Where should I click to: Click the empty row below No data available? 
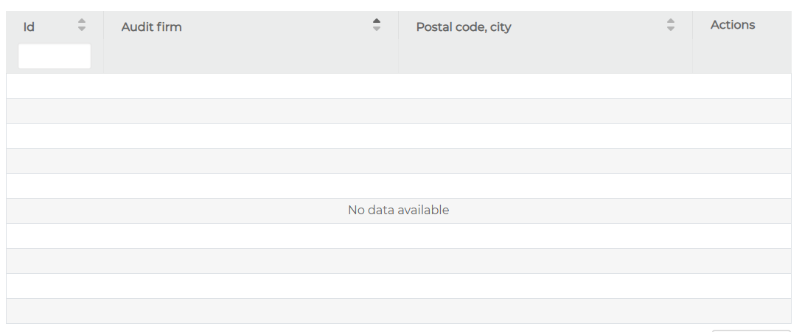(x=398, y=236)
